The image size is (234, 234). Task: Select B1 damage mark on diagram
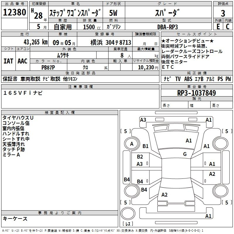[145, 146]
